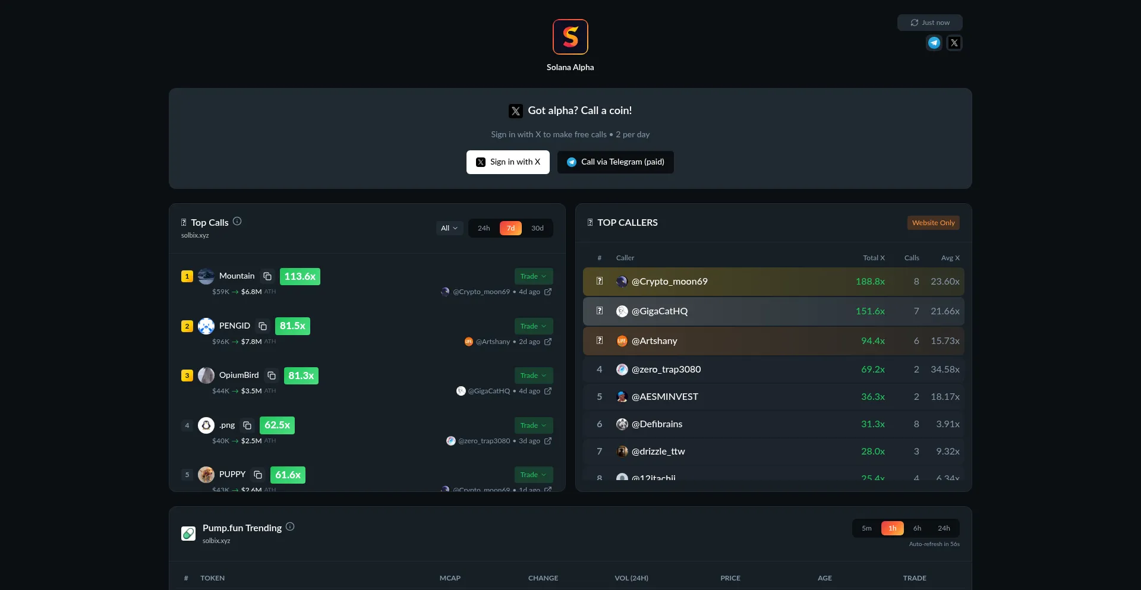Select @zero_trap3080 in Top Callers
Image resolution: width=1141 pixels, height=590 pixels.
click(x=774, y=370)
